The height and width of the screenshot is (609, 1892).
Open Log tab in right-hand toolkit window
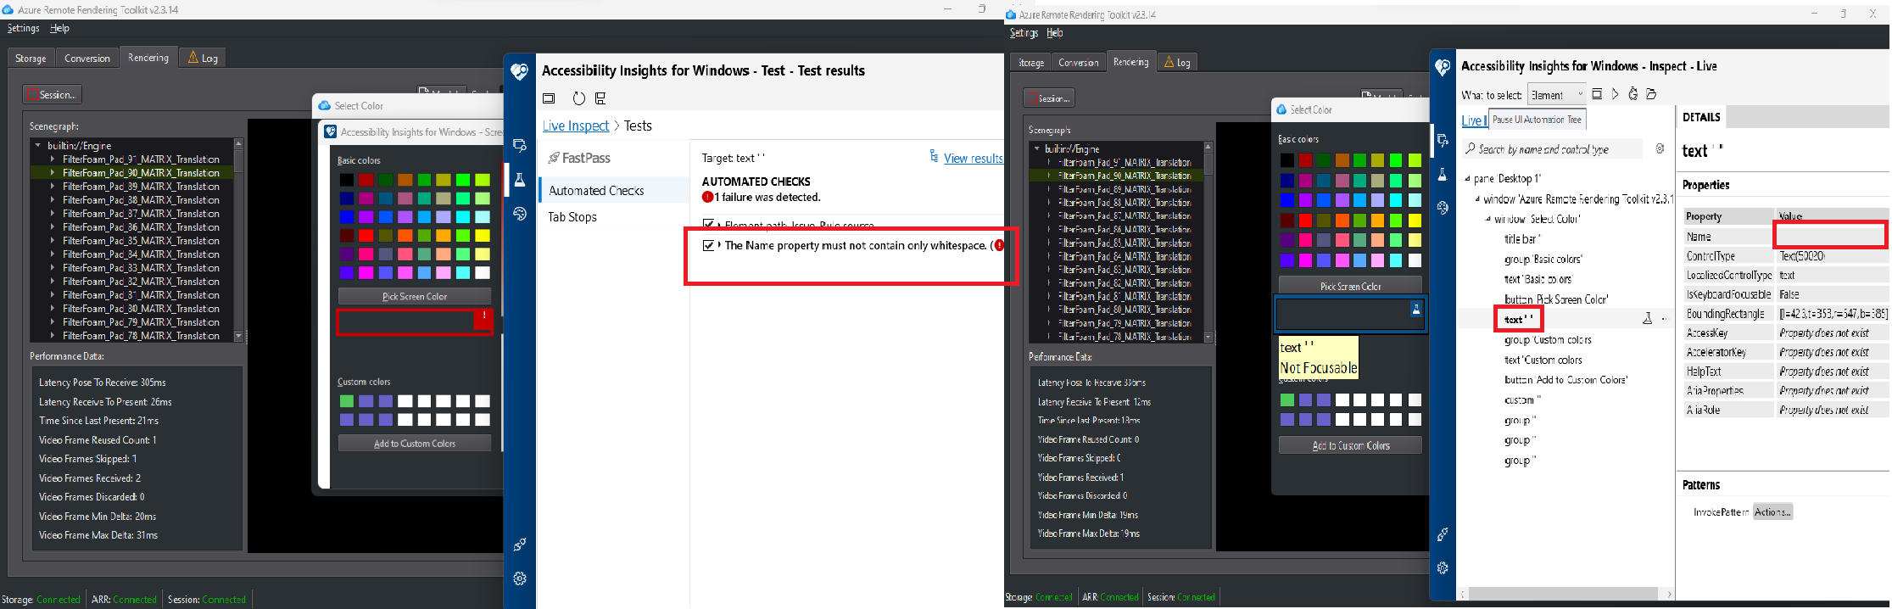point(1176,62)
